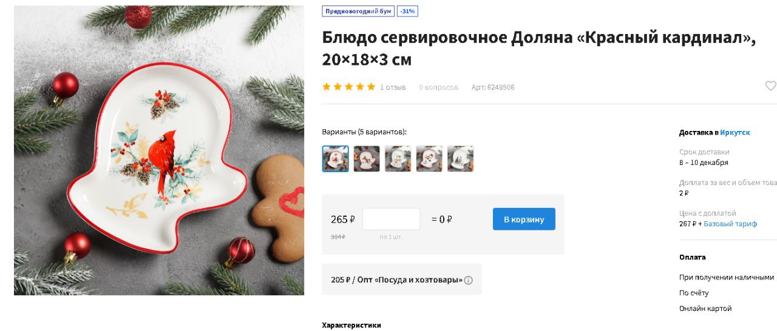Click the wholesale price «Посуда и хозтовары» block

click(x=401, y=279)
